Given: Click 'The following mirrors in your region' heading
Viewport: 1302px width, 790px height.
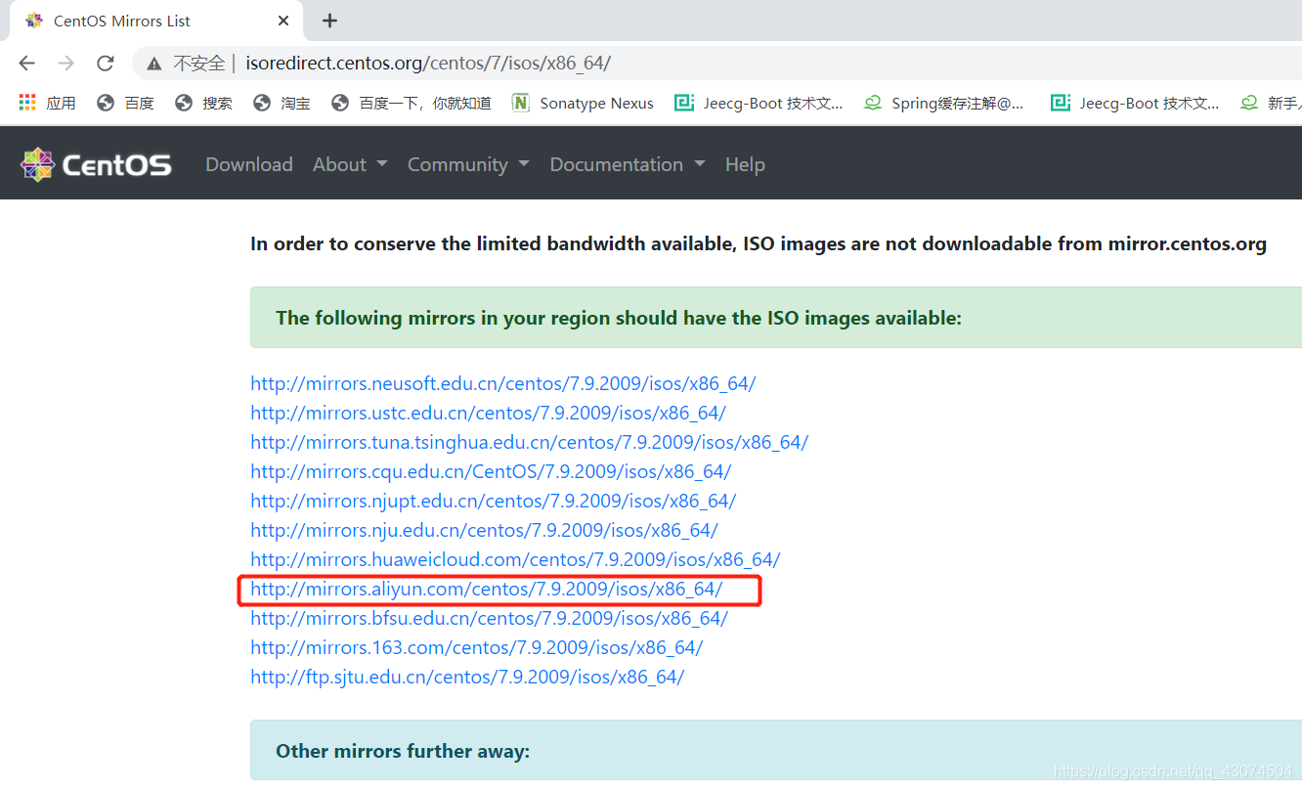Looking at the screenshot, I should pyautogui.click(x=619, y=318).
